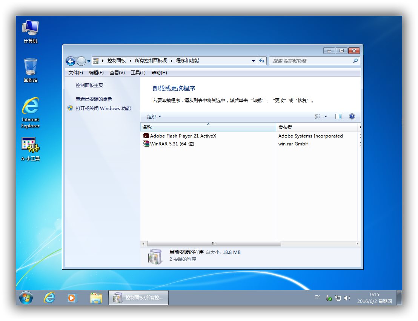
Task: Click 控制面板 in the breadcrumb path
Action: (x=117, y=61)
